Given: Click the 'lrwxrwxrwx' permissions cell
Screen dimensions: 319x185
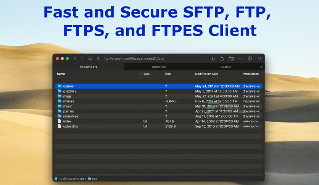Looking at the screenshot, I should point(251,101).
